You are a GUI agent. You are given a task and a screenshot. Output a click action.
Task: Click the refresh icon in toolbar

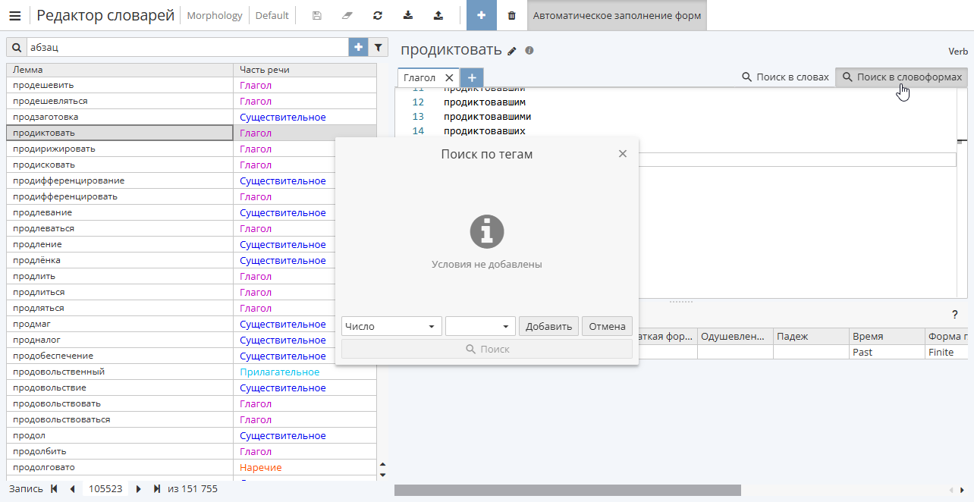(x=378, y=15)
